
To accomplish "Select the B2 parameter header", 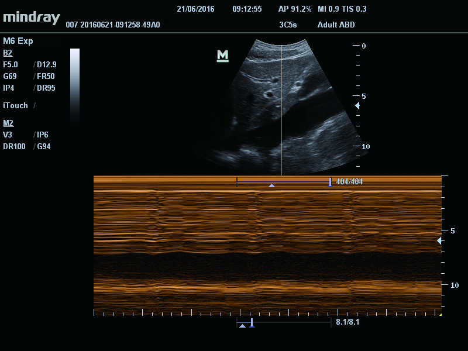I will (8, 53).
